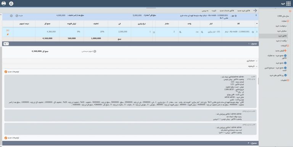Click the orange pin icon in the item row
Screen dimensions: 293x147
point(8,34)
